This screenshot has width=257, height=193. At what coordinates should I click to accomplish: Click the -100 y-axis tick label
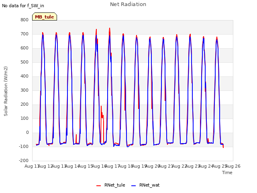pyautogui.click(x=24, y=146)
